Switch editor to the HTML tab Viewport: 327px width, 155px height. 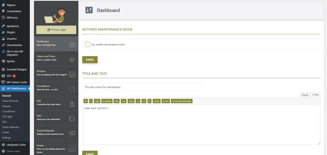point(315,95)
